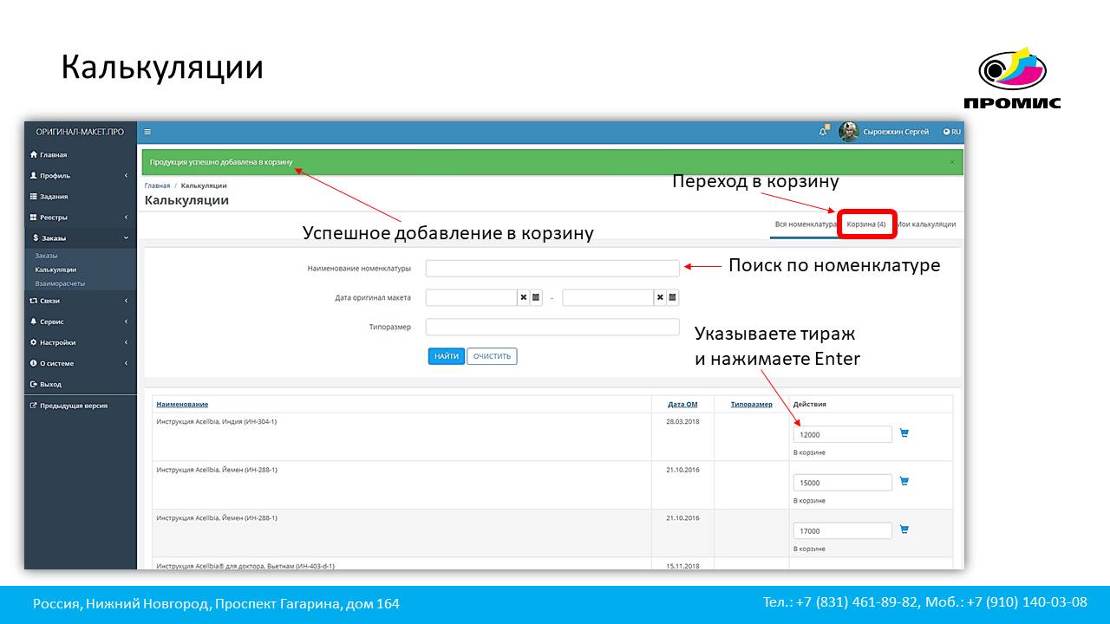This screenshot has height=624, width=1110.
Task: Select row Инструкция Acellbia, Индия (ИН-304-1)
Action: 552,437
